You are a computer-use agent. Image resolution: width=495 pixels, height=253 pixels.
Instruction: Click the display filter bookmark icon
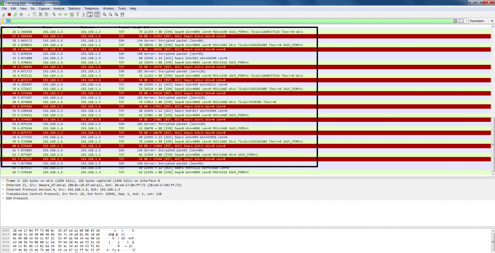(x=3, y=21)
